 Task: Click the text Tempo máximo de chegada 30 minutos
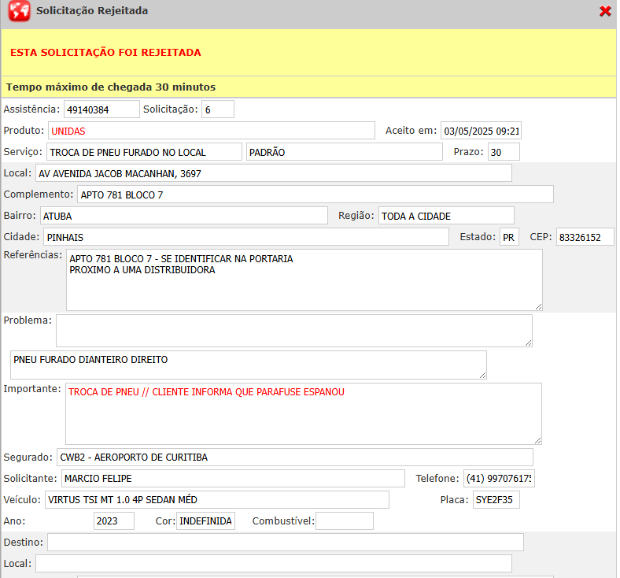coord(111,87)
